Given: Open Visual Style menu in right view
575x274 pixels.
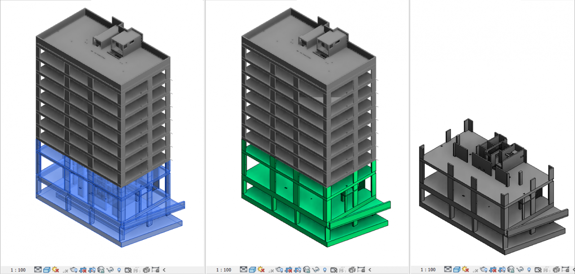Looking at the screenshot, I should tap(456, 270).
